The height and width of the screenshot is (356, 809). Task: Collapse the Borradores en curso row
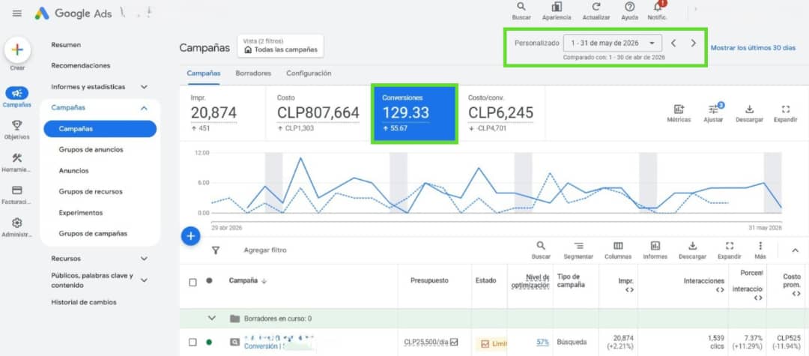click(211, 319)
